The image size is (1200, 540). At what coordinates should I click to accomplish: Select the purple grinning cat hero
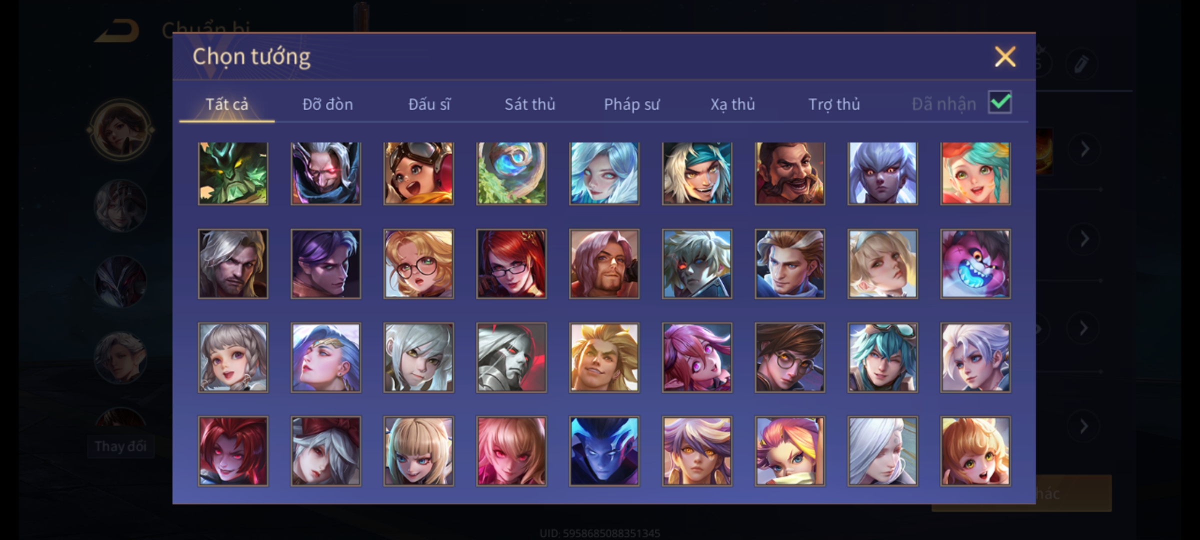tap(975, 264)
